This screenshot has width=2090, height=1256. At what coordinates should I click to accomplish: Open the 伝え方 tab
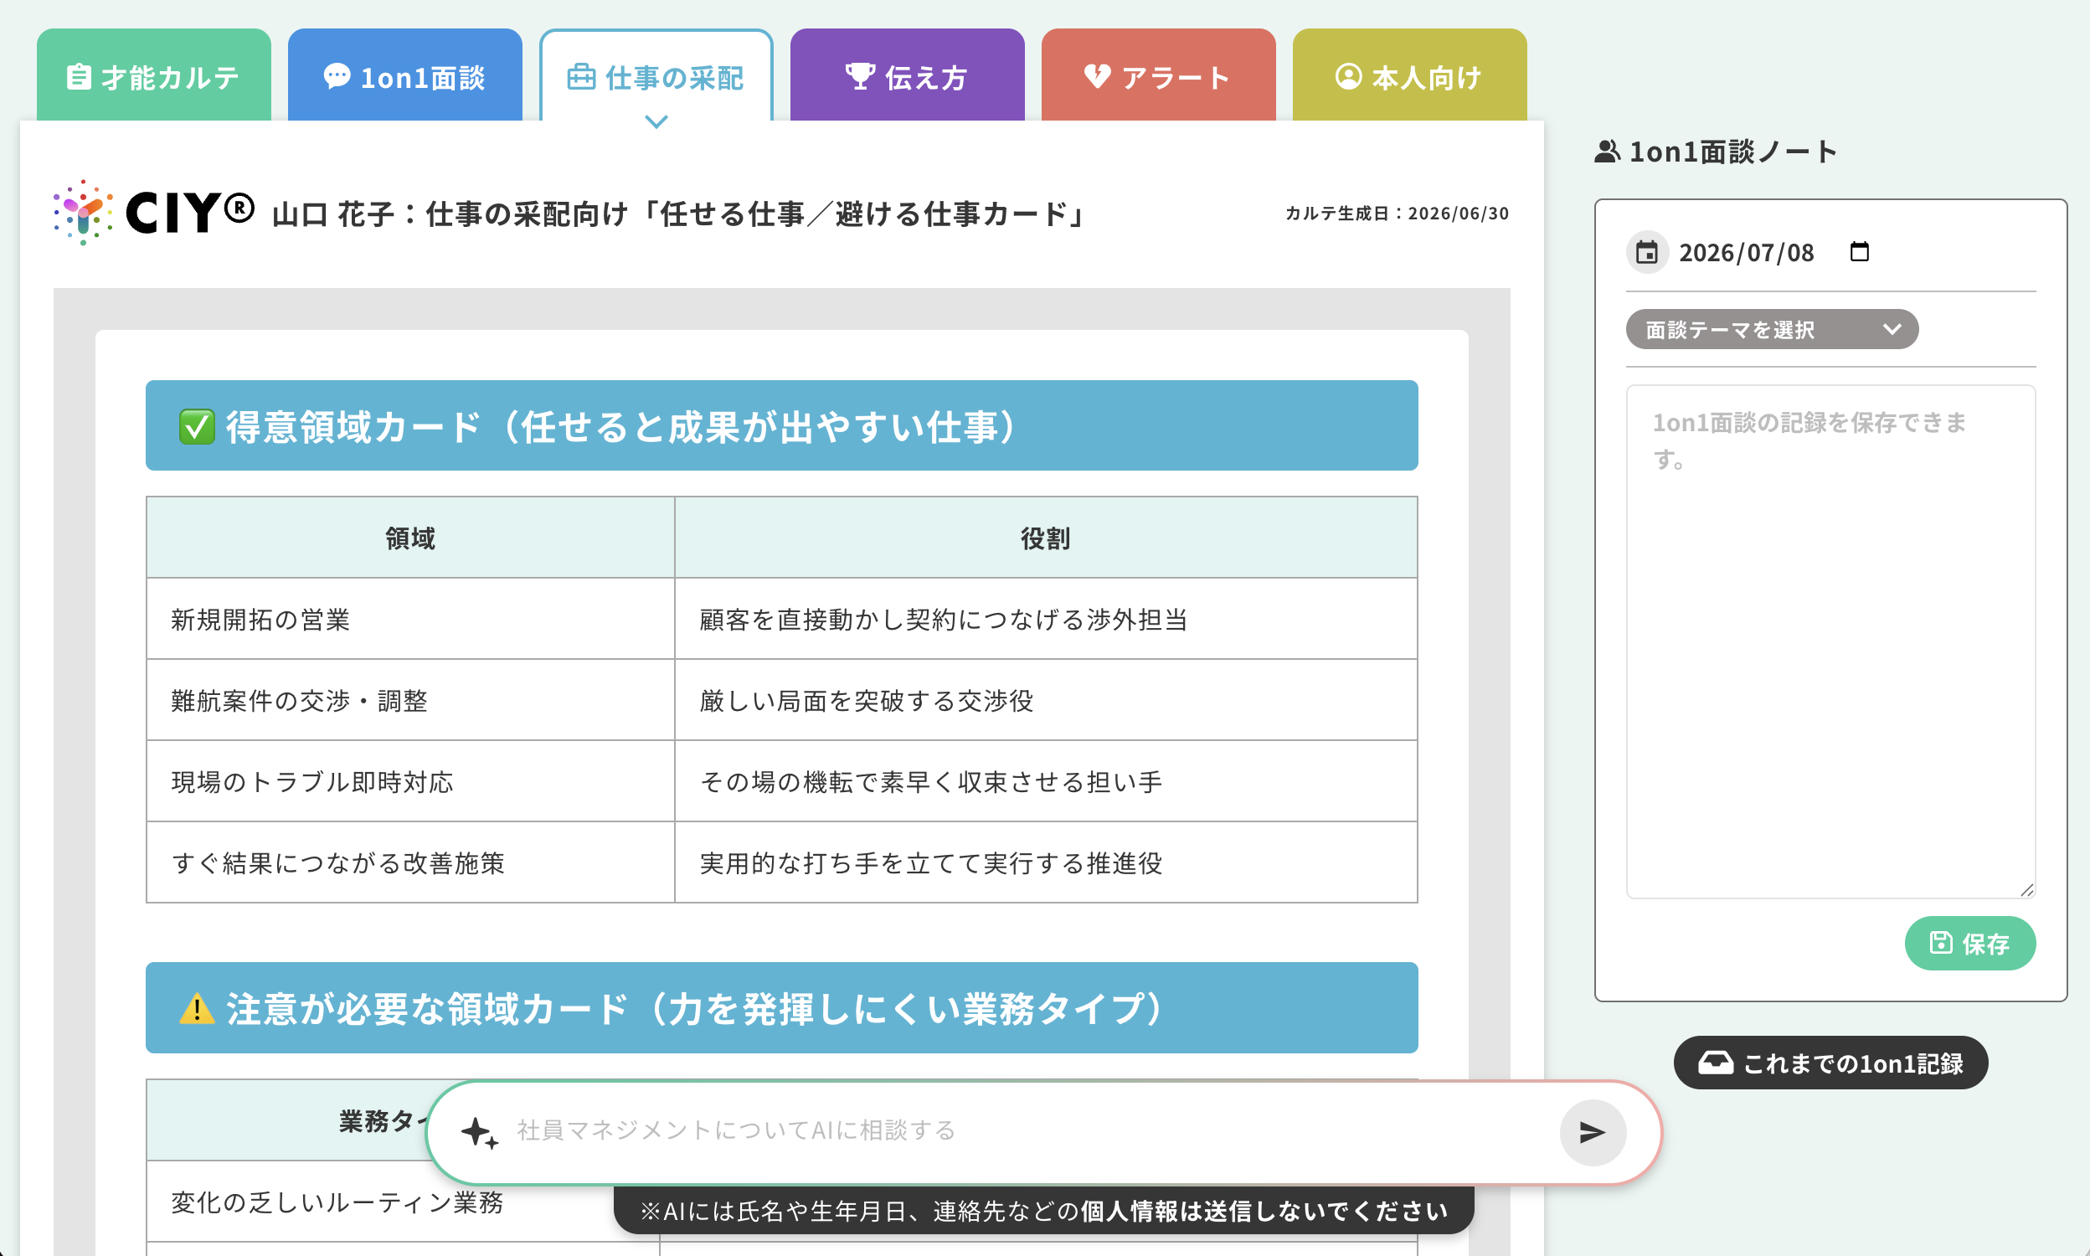tap(907, 76)
